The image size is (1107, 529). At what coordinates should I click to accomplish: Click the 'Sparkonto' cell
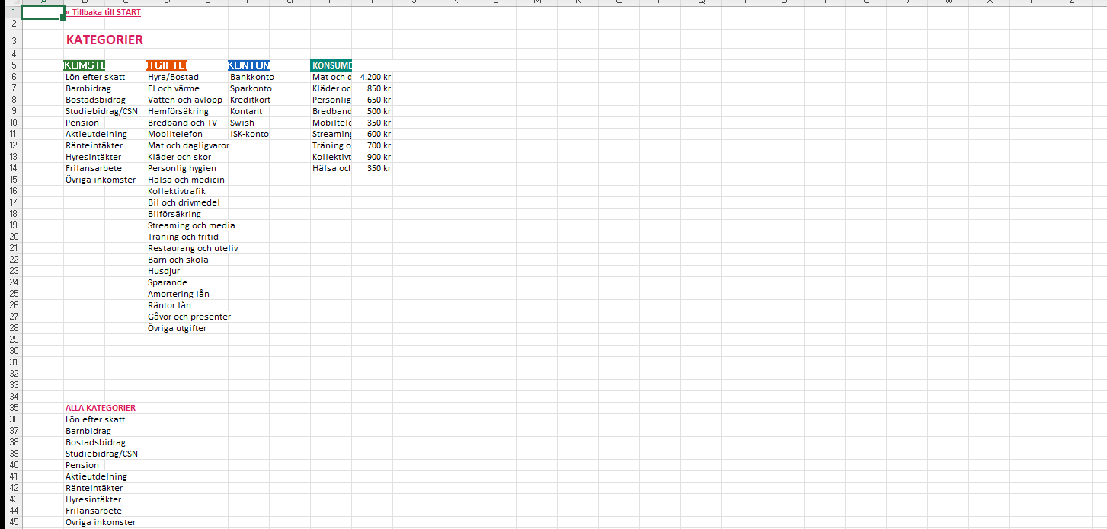251,88
